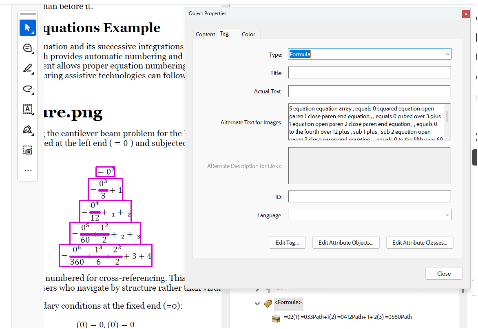Viewport: 478px width, 329px height.
Task: Switch to the Tag tab
Action: tap(224, 34)
